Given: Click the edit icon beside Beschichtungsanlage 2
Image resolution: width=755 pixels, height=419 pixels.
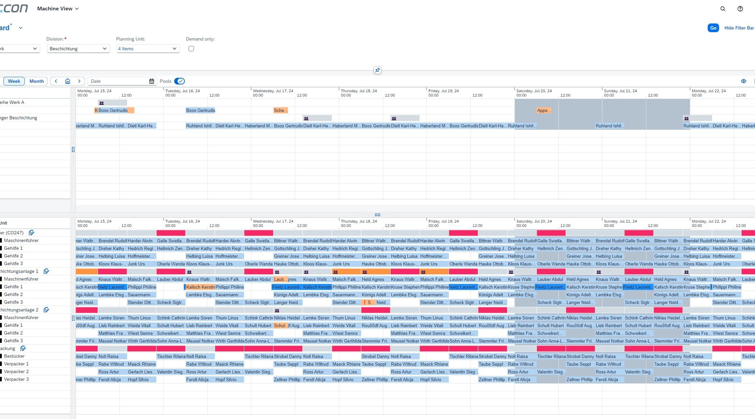Looking at the screenshot, I should point(46,310).
